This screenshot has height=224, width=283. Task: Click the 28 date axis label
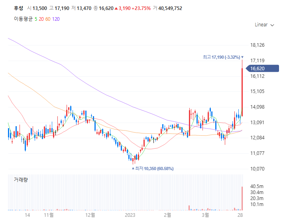click(240, 215)
